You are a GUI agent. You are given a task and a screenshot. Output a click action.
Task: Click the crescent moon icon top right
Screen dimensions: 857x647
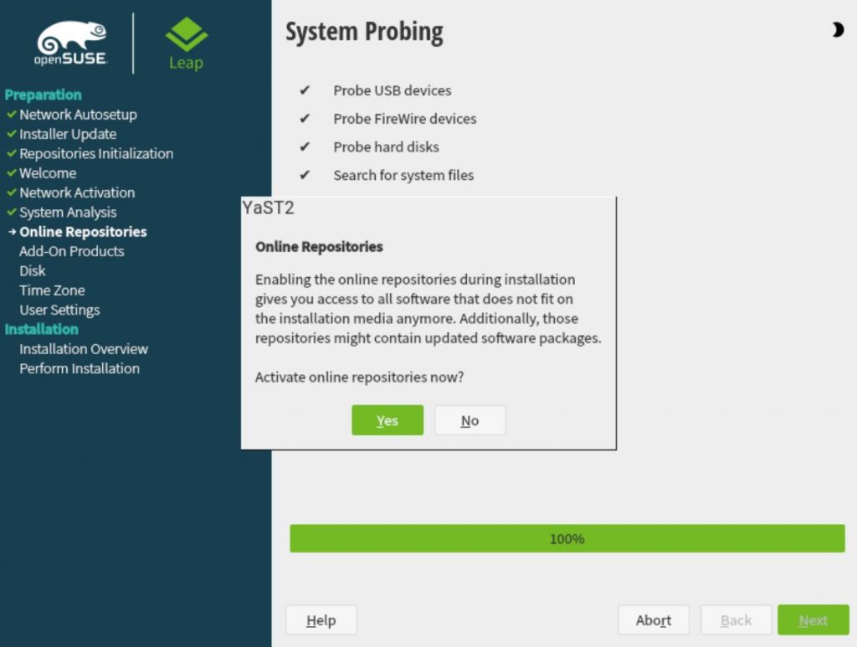pyautogui.click(x=836, y=30)
